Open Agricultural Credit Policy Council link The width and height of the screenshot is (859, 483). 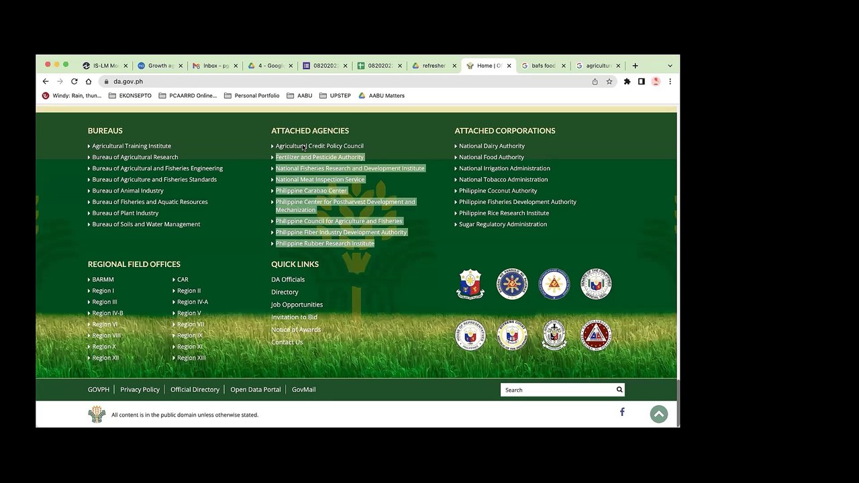point(319,146)
